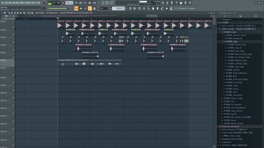Select the Track 6 header

click(x=7, y=63)
